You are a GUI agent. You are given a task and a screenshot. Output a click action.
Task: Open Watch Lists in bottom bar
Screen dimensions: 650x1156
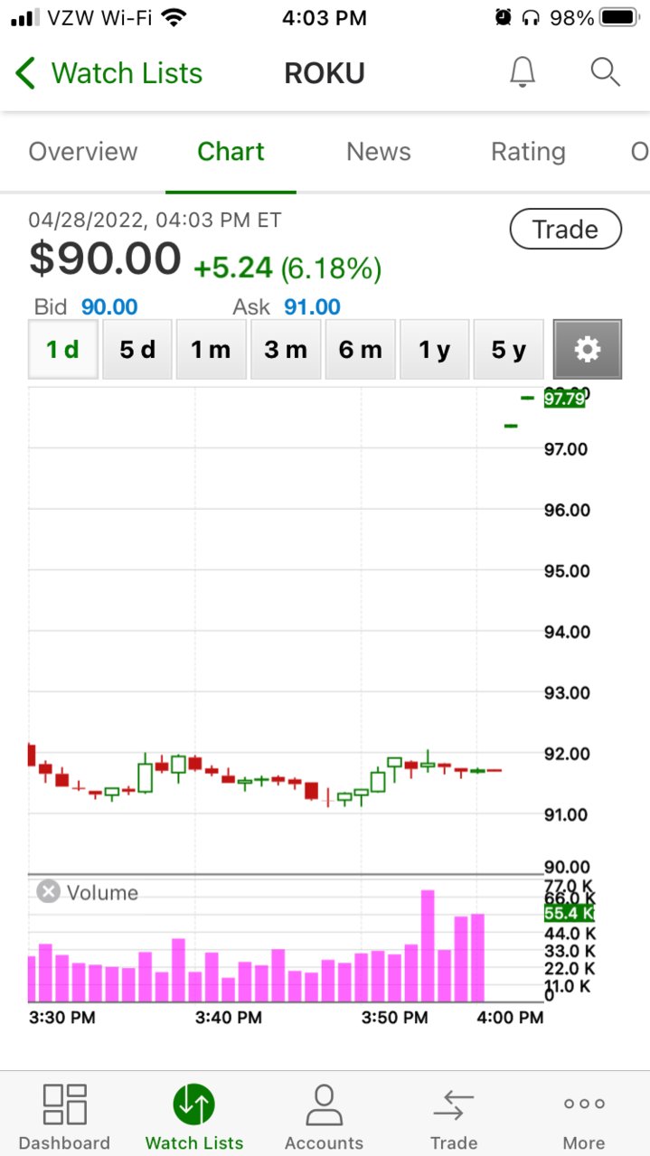point(194,1117)
